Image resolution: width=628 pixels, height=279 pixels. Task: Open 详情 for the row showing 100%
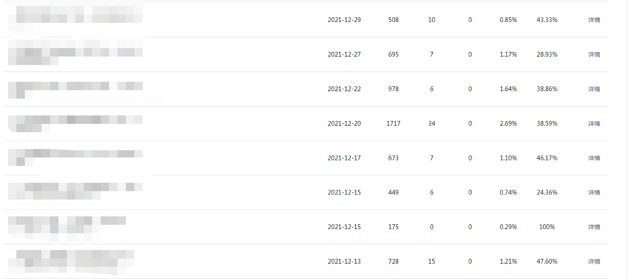[594, 227]
